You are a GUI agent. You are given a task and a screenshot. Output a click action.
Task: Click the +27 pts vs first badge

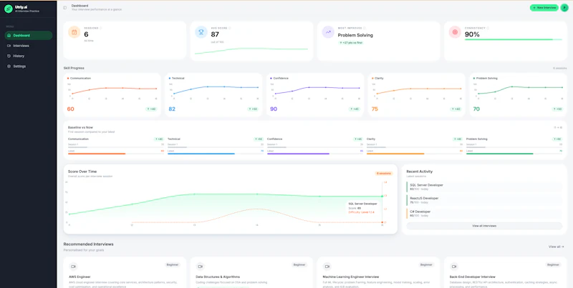(350, 43)
